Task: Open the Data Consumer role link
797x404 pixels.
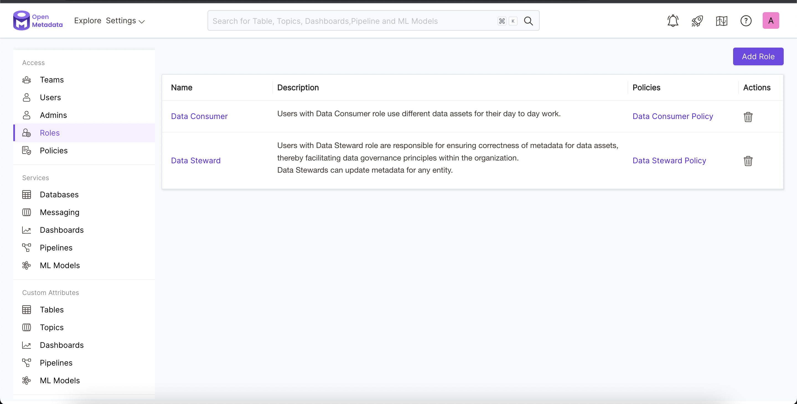Action: [x=199, y=116]
